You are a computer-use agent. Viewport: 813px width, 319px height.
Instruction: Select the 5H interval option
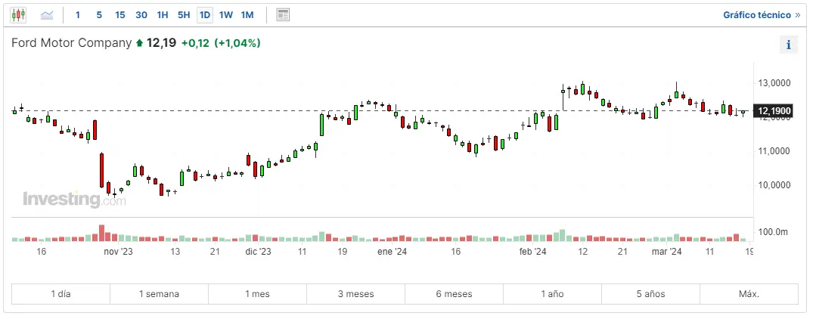pyautogui.click(x=184, y=14)
